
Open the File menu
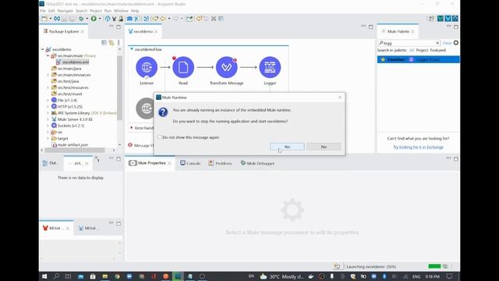[x=43, y=11]
